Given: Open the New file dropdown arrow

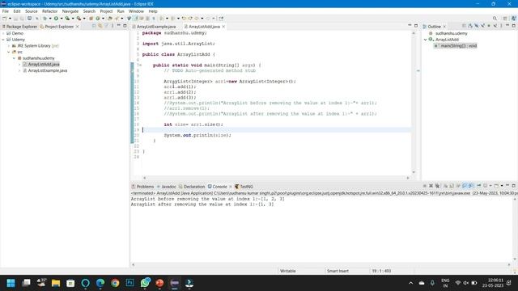Looking at the screenshot, I should (x=10, y=19).
